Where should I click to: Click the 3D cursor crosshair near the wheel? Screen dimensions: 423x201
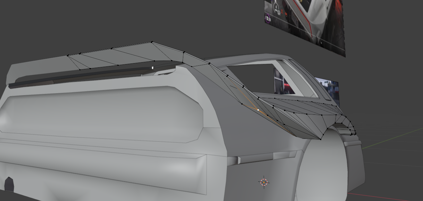pos(264,182)
